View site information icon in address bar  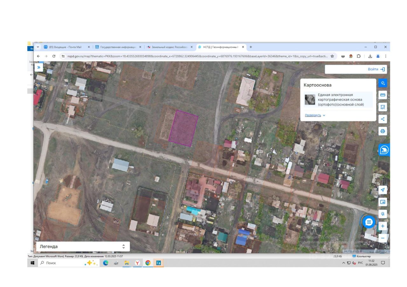63,56
